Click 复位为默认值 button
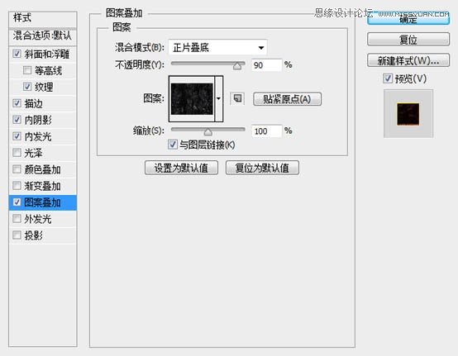The width and height of the screenshot is (458, 356). 262,168
